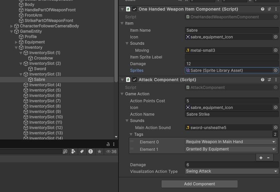280x192 pixels.
Task: Open presets for Attack Component
Action: coord(269,80)
